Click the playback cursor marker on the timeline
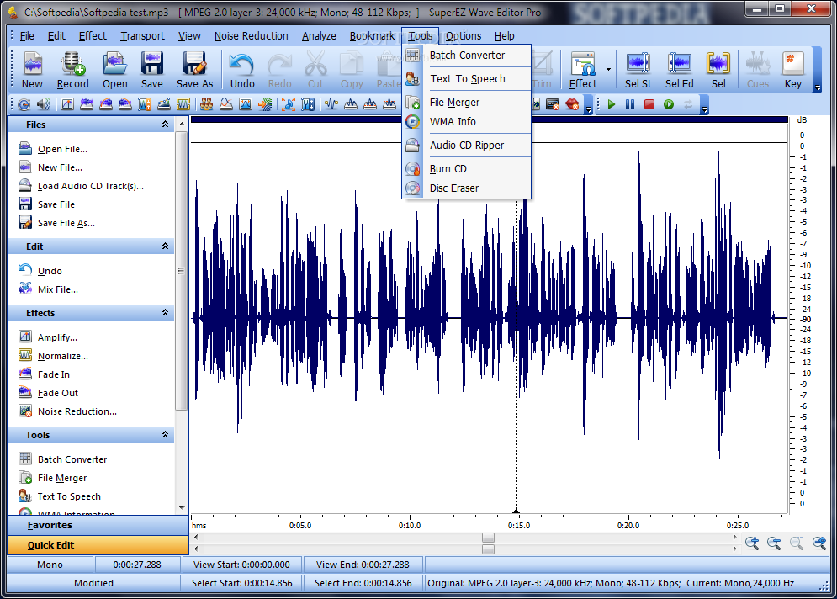Screen dimensions: 837x599 (x=516, y=511)
